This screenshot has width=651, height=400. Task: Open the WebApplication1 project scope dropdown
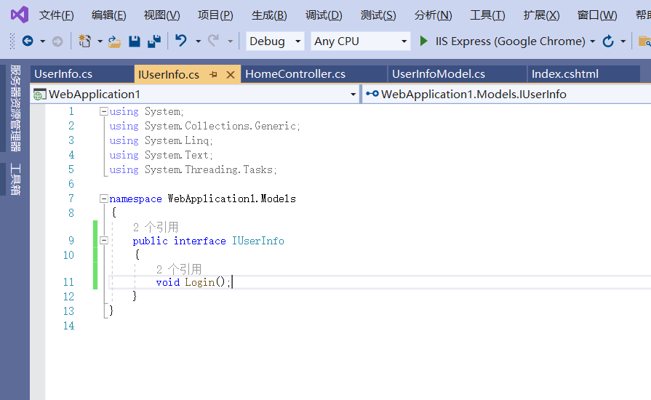(194, 95)
